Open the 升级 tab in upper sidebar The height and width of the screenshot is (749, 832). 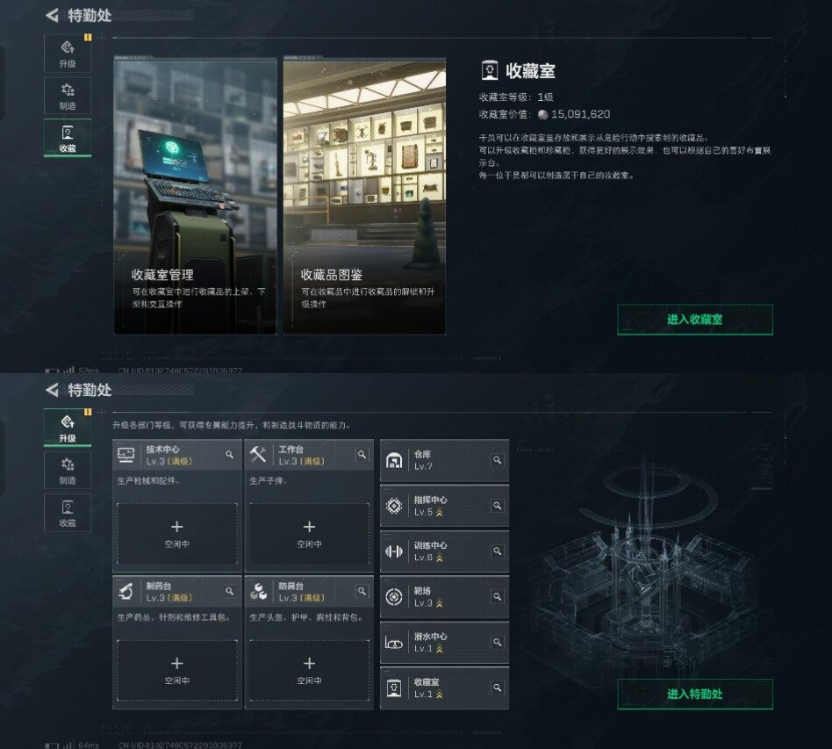68,54
